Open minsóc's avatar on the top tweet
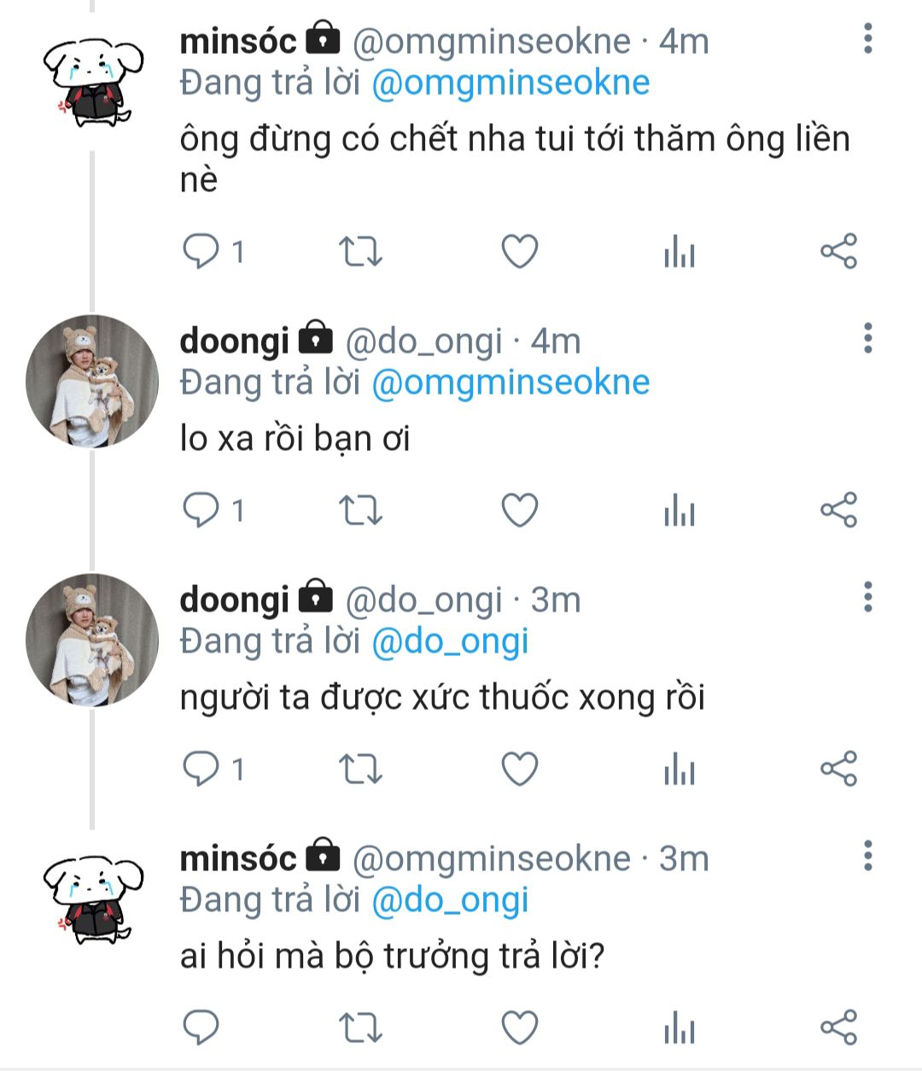Viewport: 922px width, 1071px height. pos(92,84)
